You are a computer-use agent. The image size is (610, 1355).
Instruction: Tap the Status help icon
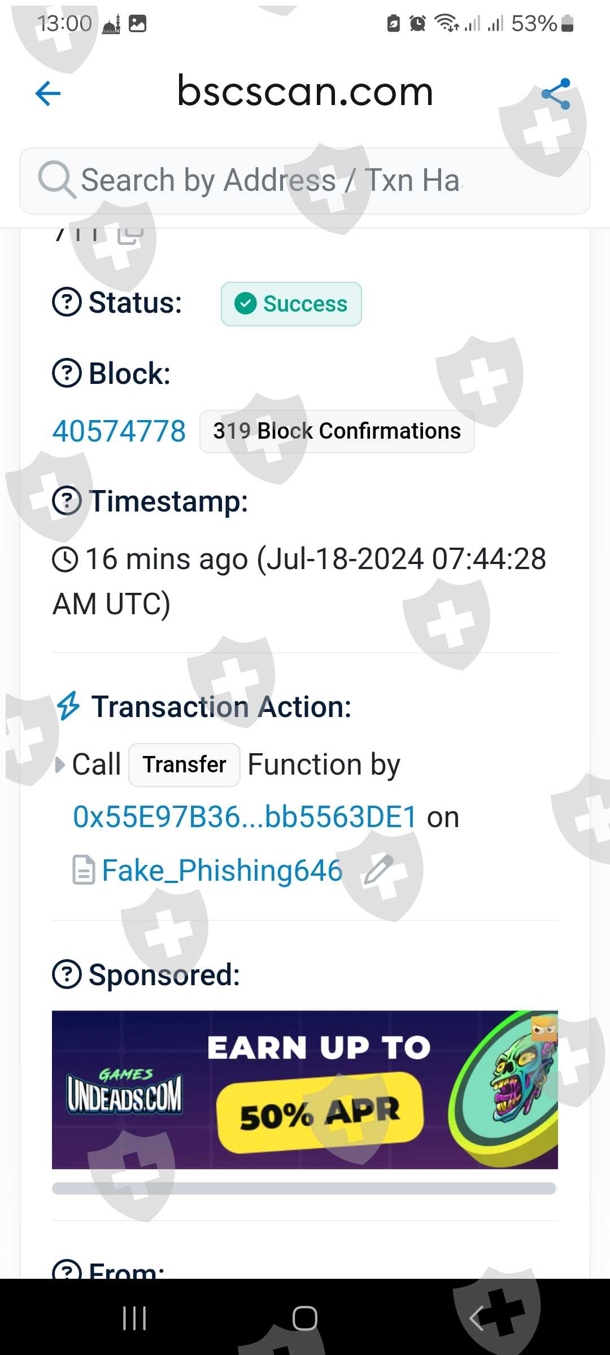tap(67, 303)
